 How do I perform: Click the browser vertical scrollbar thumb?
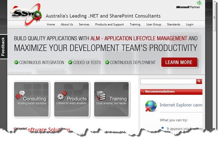tap(214, 17)
